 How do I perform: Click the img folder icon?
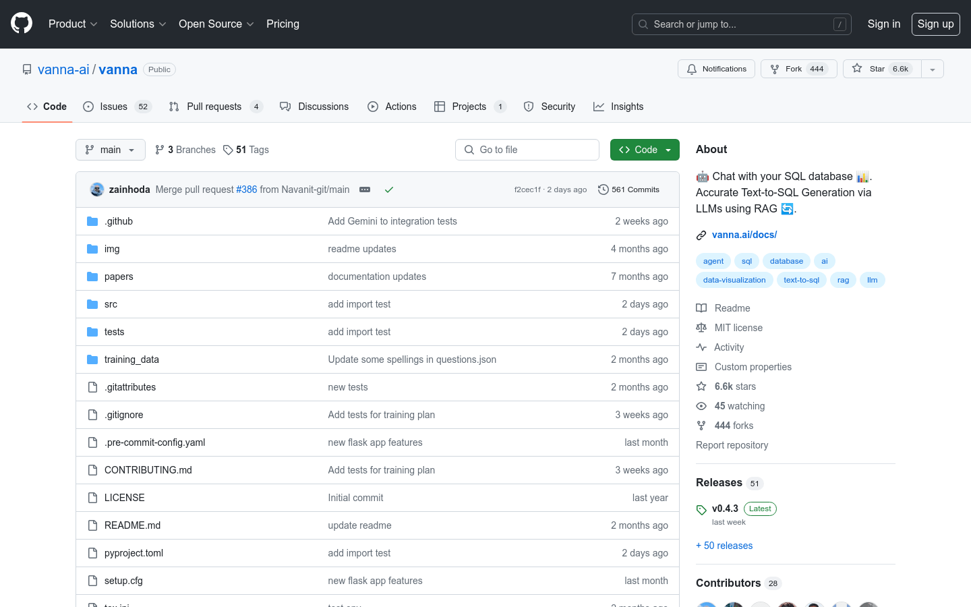pyautogui.click(x=92, y=249)
